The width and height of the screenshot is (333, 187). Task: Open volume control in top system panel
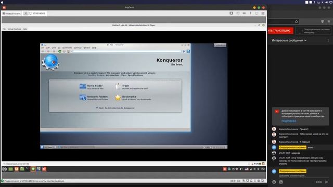(x=327, y=2)
